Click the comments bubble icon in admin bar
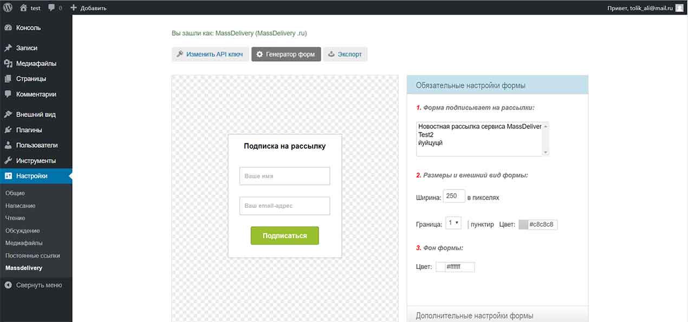 click(52, 8)
